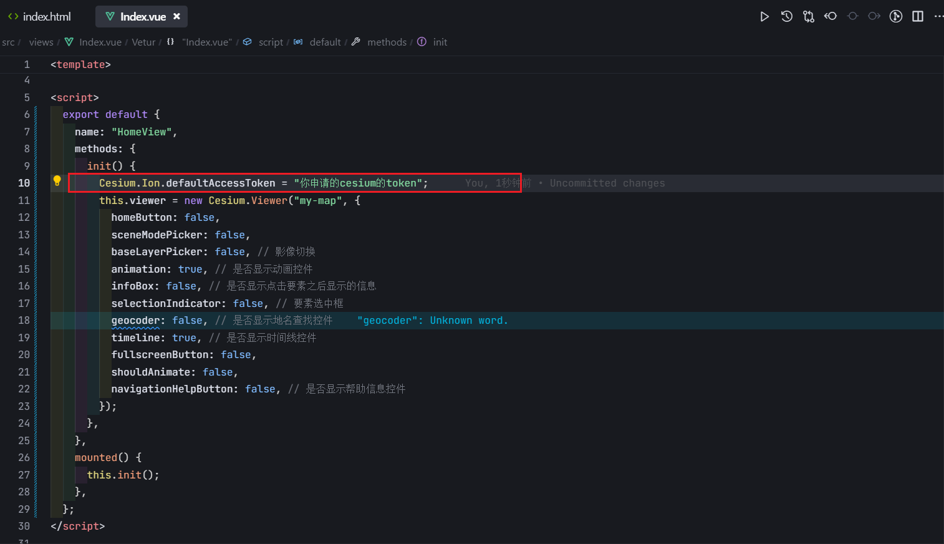Viewport: 944px width, 544px height.
Task: Click the "export default" keywords
Action: (x=105, y=115)
